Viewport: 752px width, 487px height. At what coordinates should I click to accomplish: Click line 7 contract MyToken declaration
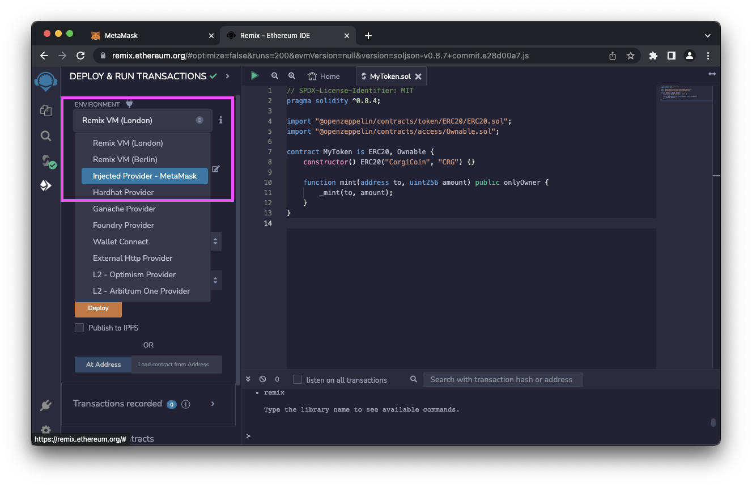tap(360, 152)
